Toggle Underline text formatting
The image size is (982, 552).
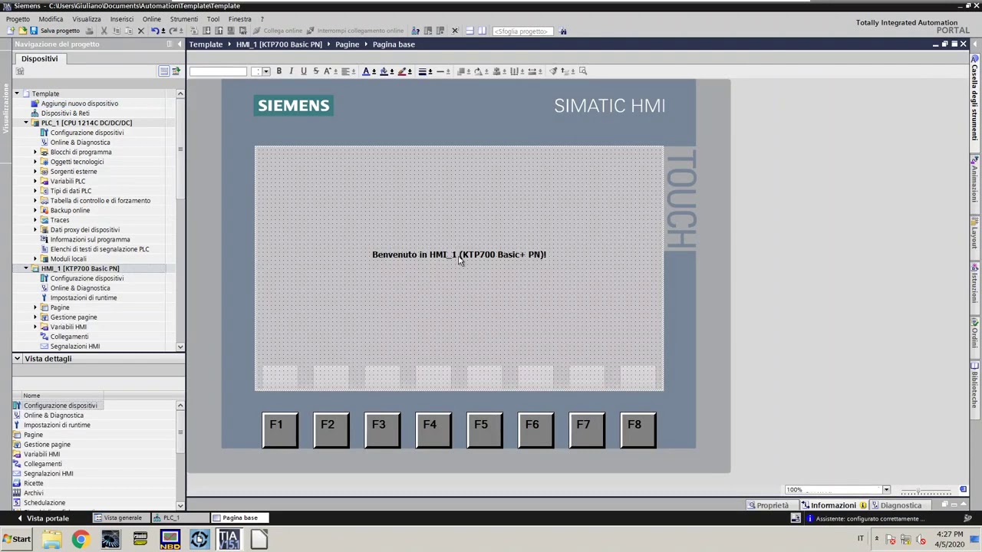(303, 71)
